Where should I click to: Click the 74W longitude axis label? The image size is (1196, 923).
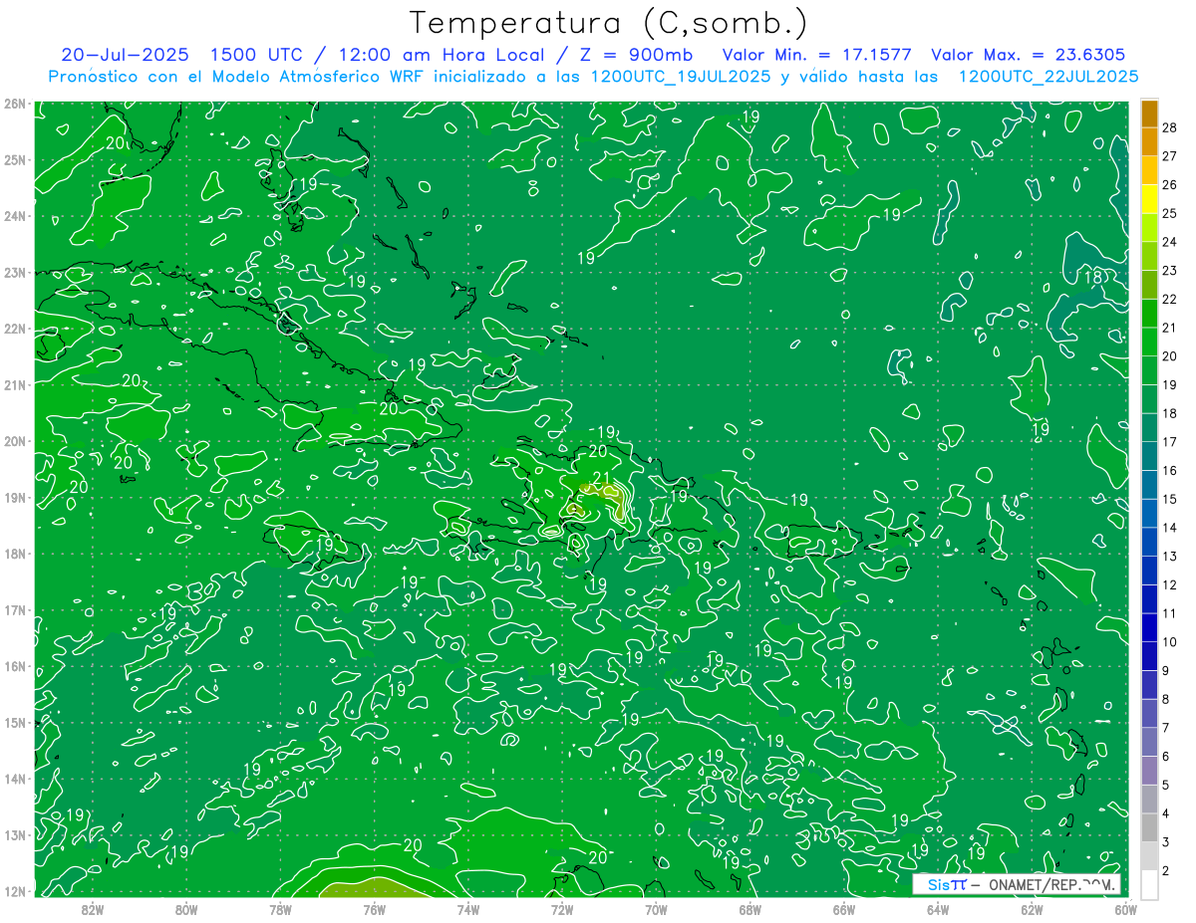(468, 909)
